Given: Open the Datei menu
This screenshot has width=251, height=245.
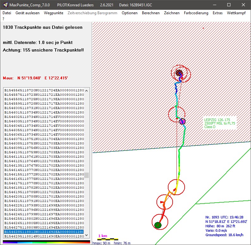Looking at the screenshot, I should pyautogui.click(x=7, y=13).
